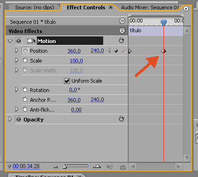Expand the Scale property
The width and height of the screenshot is (198, 177).
(x=17, y=60)
